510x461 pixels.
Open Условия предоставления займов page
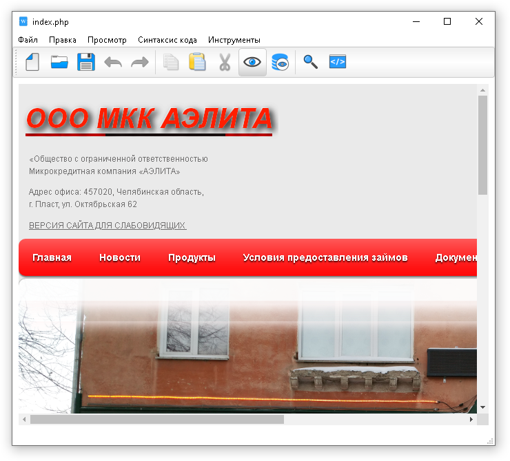[x=325, y=257]
